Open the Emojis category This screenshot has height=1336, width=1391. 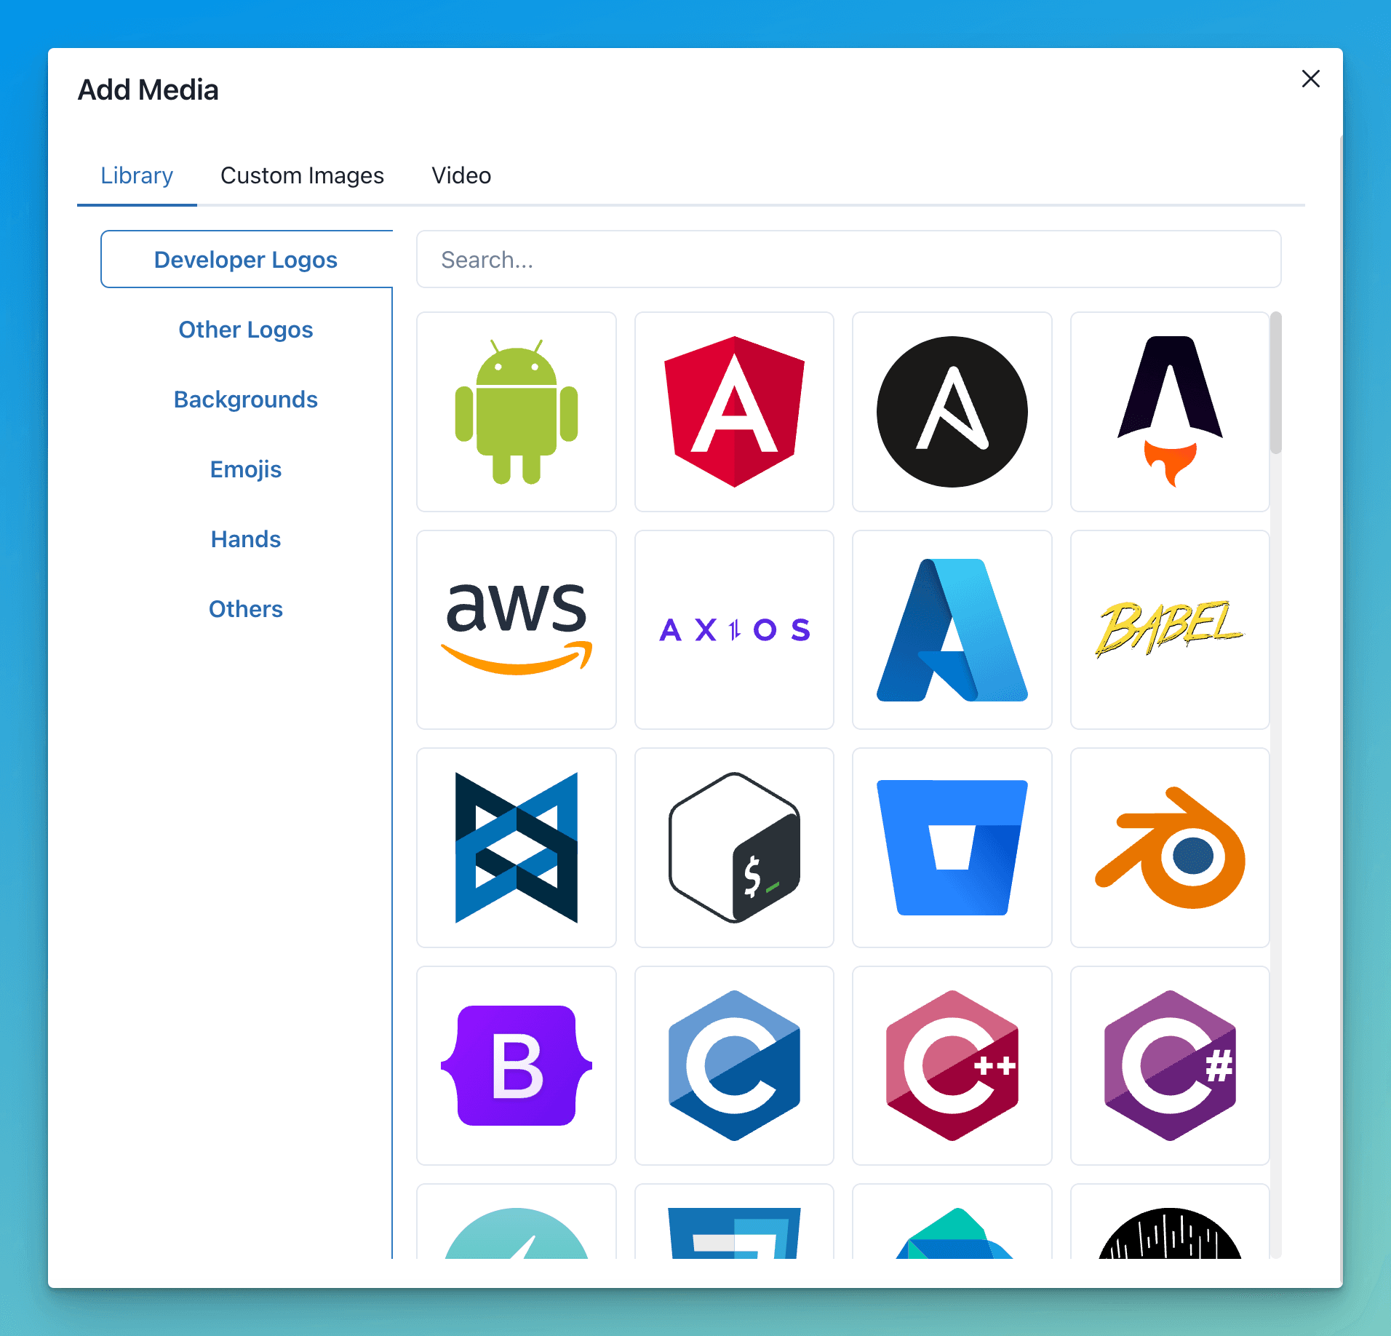pos(246,469)
